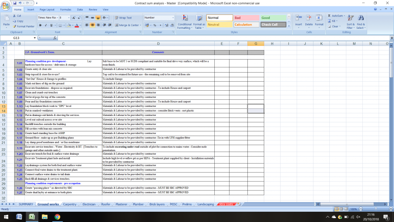Viewport: 394px width, 222px height.
Task: Click the zoom slider
Action: (375, 209)
